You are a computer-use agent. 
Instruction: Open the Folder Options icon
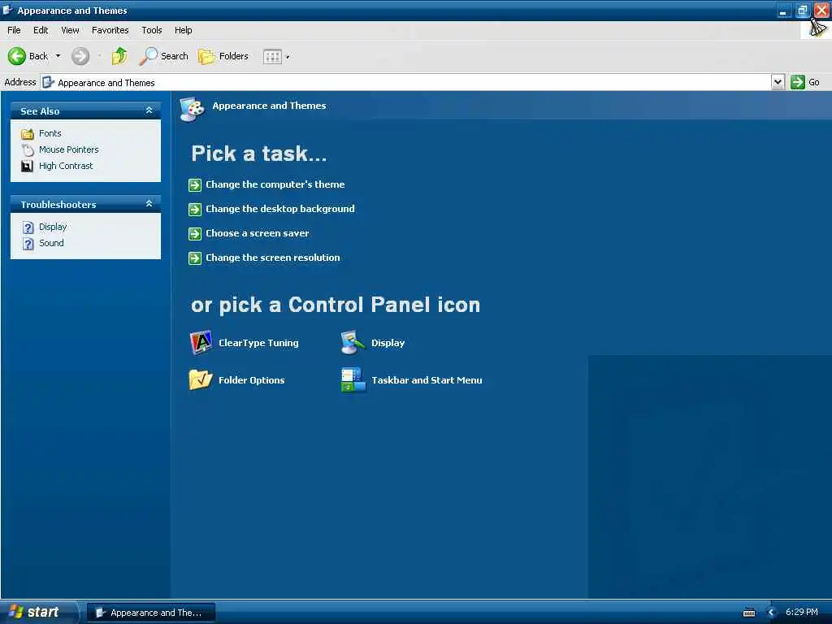[201, 379]
